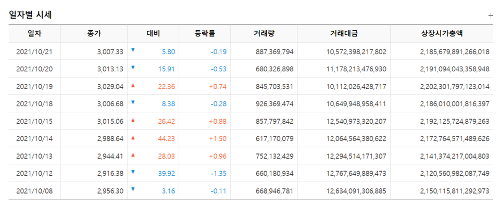The image size is (500, 206).
Task: Click the 대비 column header
Action: tap(153, 33)
